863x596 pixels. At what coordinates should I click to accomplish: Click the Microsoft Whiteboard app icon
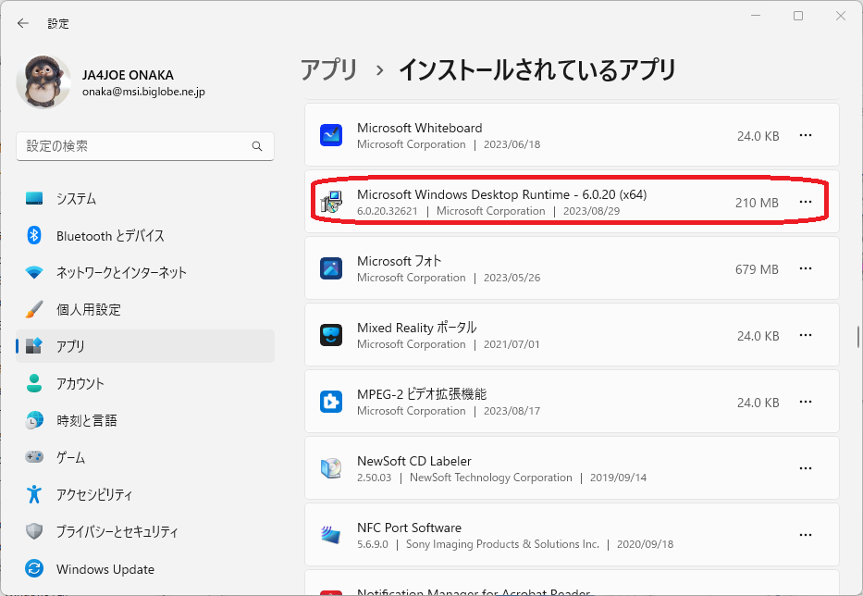pos(331,135)
